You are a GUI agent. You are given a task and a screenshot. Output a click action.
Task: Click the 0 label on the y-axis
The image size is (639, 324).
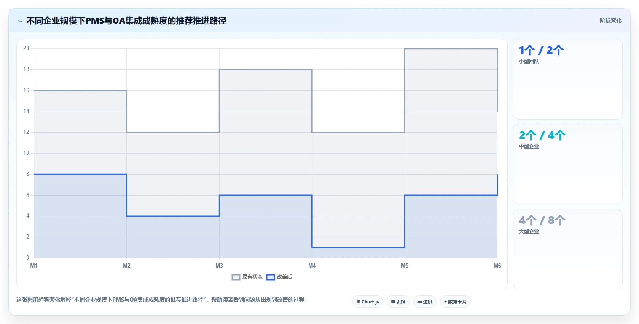[x=27, y=258]
